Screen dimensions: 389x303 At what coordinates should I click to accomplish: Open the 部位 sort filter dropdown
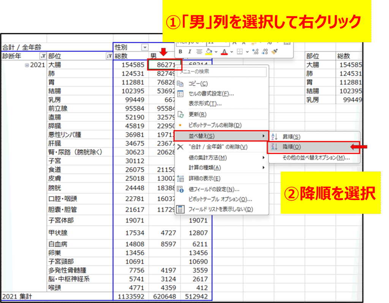pyautogui.click(x=109, y=56)
